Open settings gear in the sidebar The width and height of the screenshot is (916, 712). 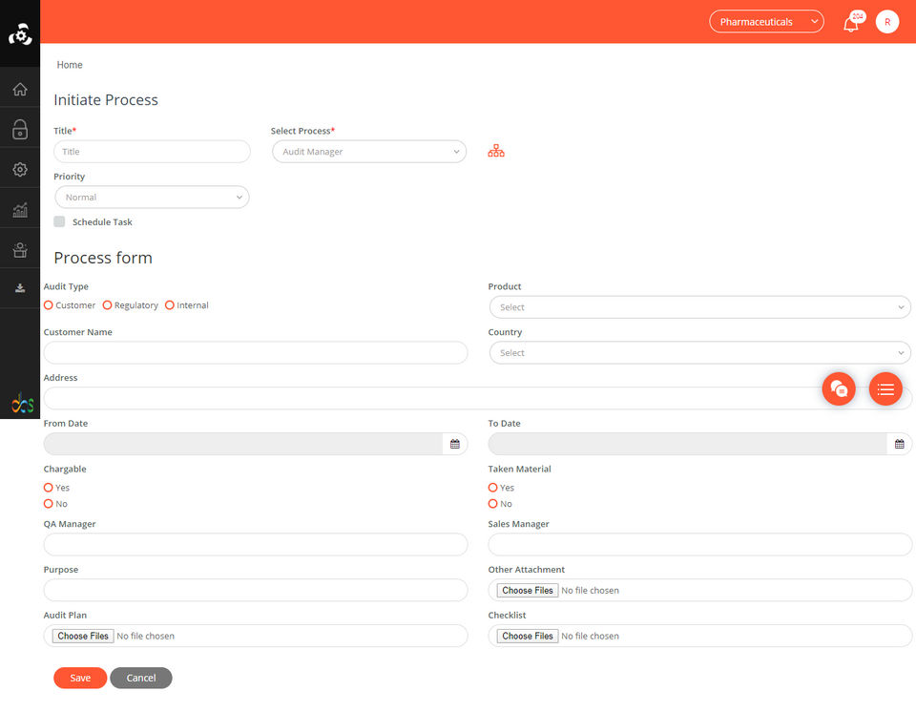tap(20, 170)
